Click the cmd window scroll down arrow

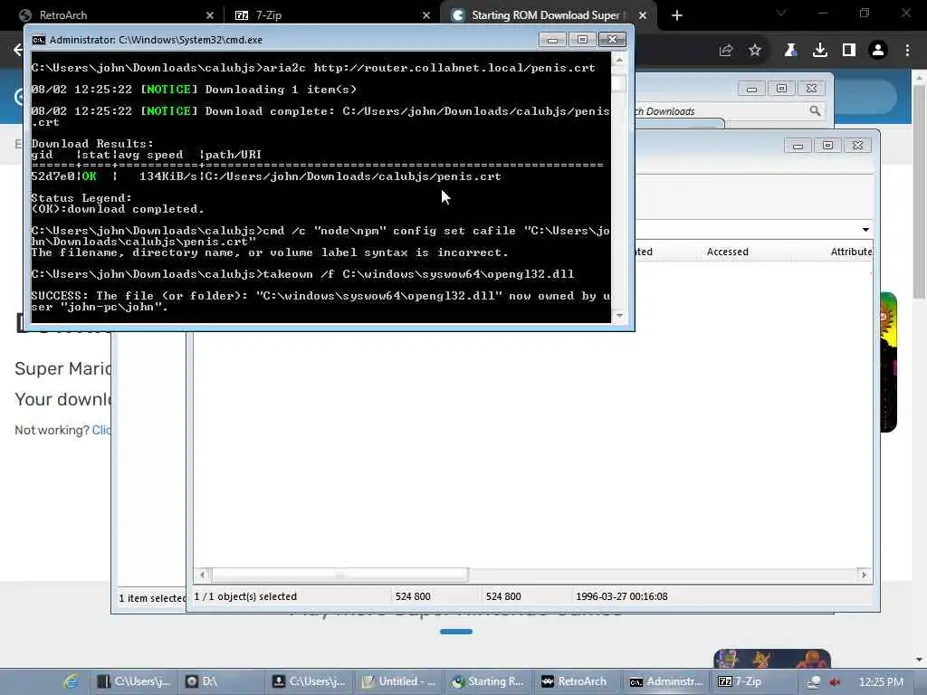619,316
